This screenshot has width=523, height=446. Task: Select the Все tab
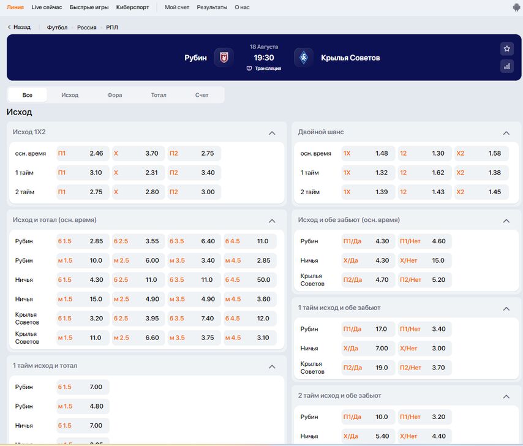coord(28,95)
